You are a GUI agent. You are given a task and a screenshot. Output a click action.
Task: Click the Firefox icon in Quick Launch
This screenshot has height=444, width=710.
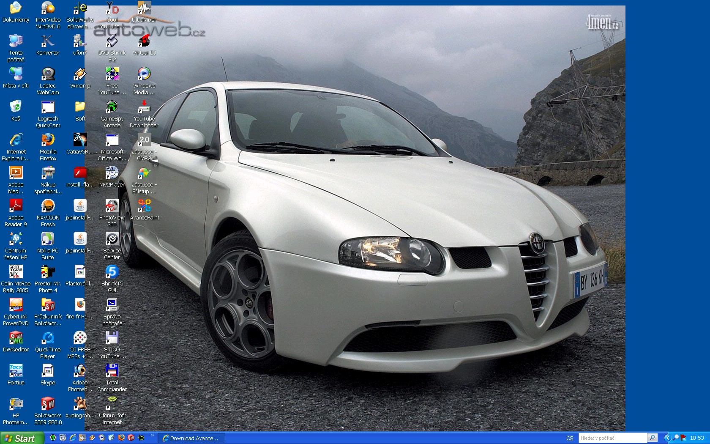point(121,438)
